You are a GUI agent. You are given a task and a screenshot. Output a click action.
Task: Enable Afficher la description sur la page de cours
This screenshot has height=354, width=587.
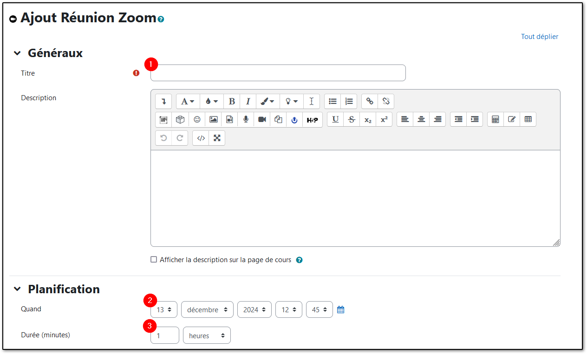[154, 259]
